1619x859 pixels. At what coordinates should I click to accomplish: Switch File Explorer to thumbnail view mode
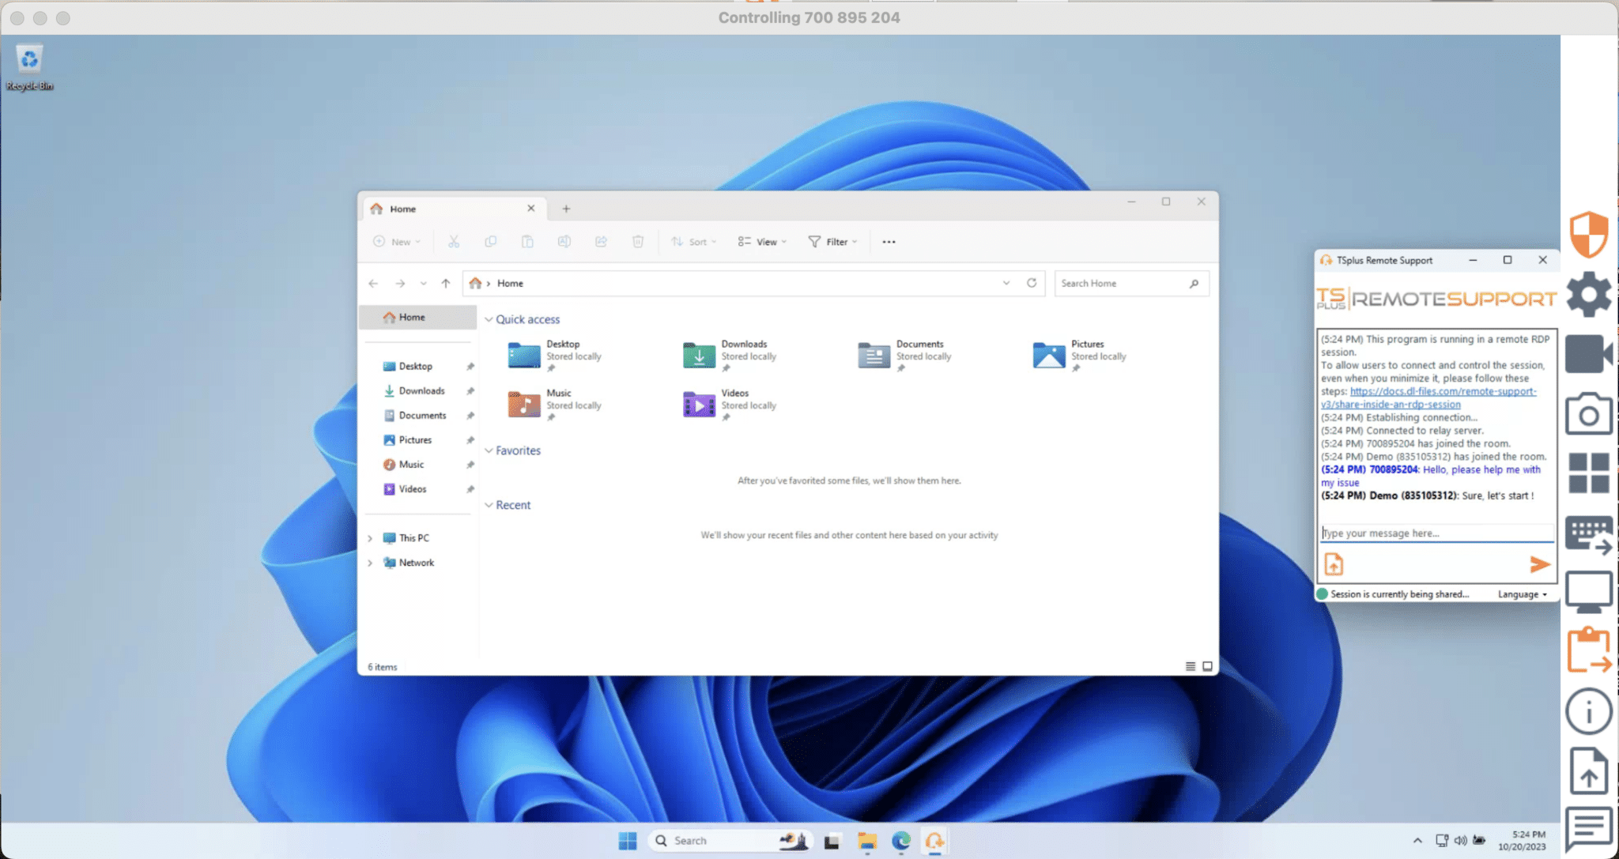tap(1207, 666)
